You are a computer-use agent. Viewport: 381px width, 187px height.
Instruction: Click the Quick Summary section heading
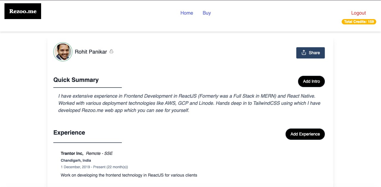click(76, 80)
